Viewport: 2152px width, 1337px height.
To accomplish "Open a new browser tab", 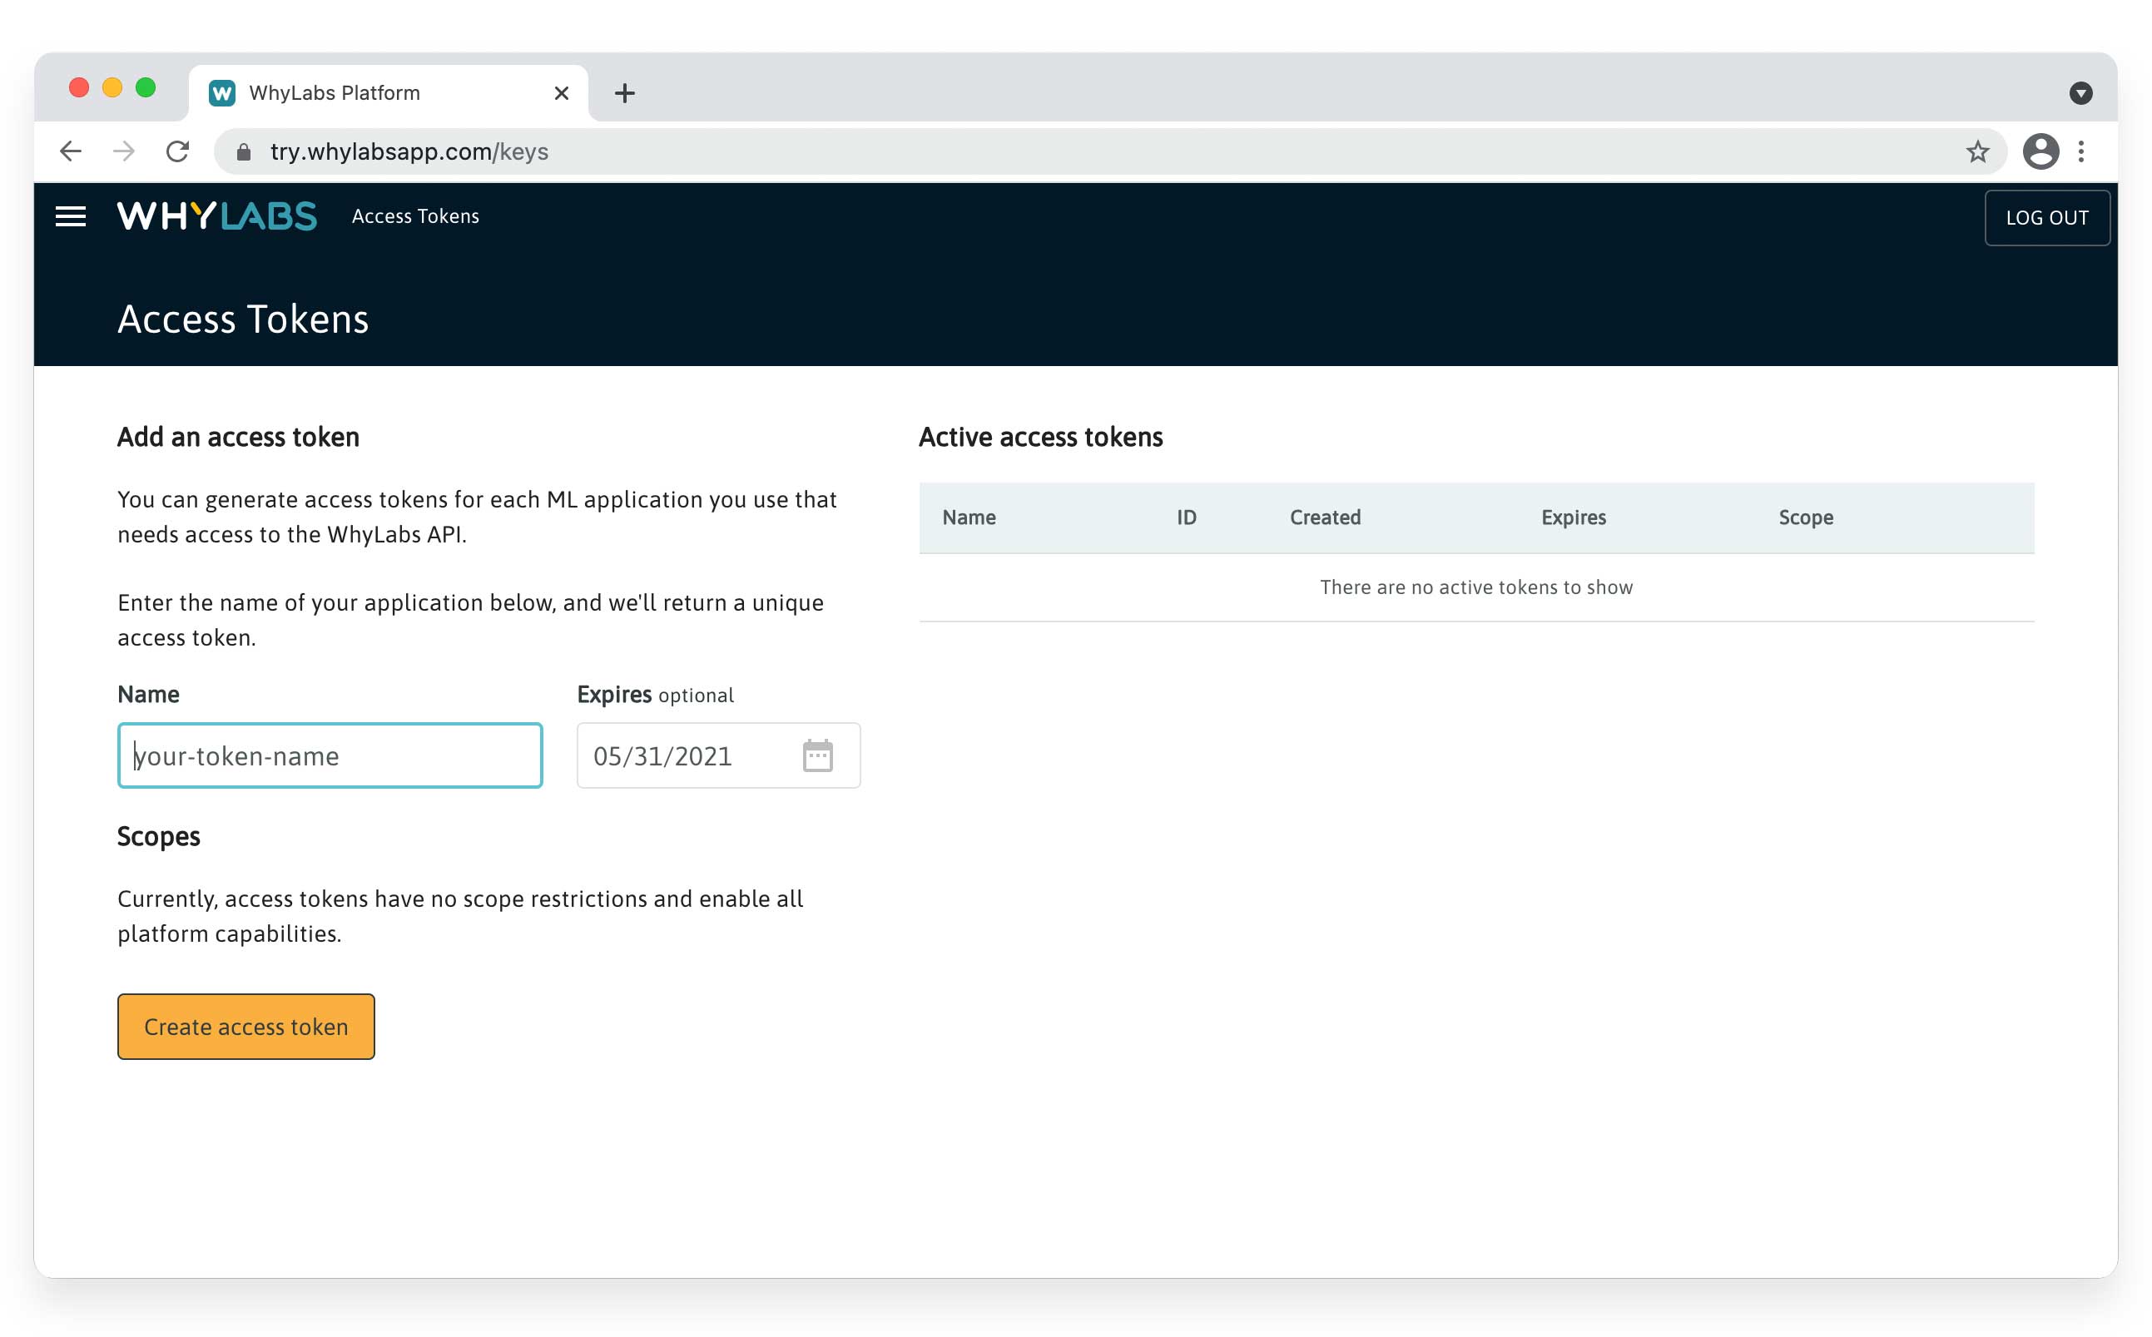I will [625, 92].
